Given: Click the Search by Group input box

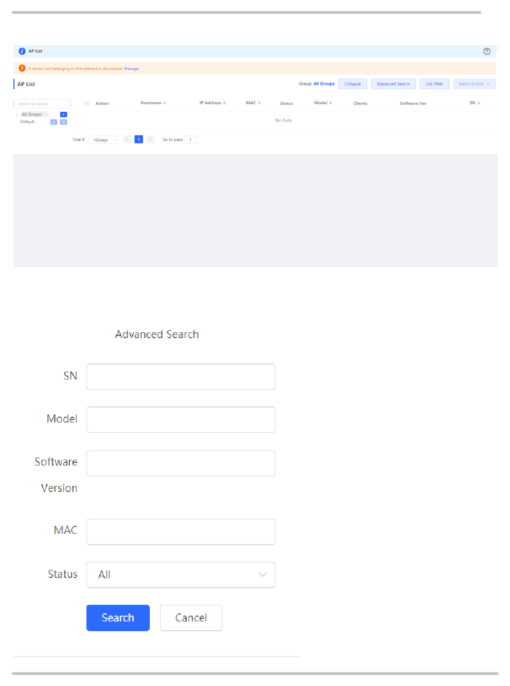Looking at the screenshot, I should 42,104.
